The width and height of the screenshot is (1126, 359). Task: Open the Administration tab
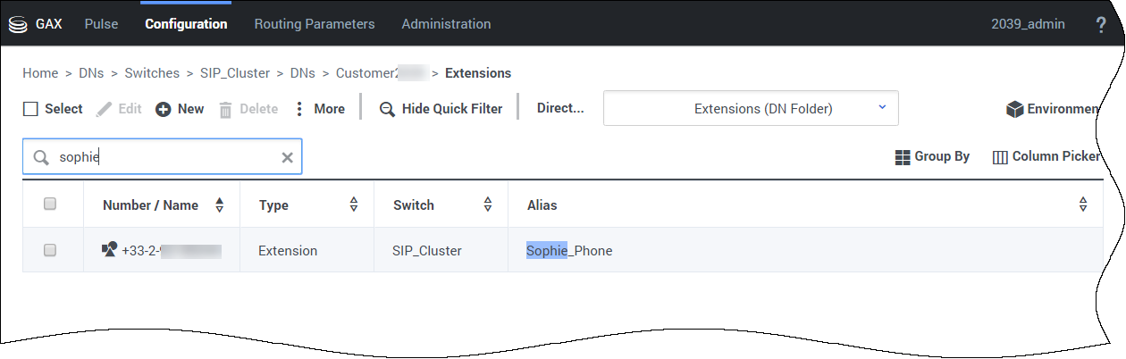click(446, 24)
